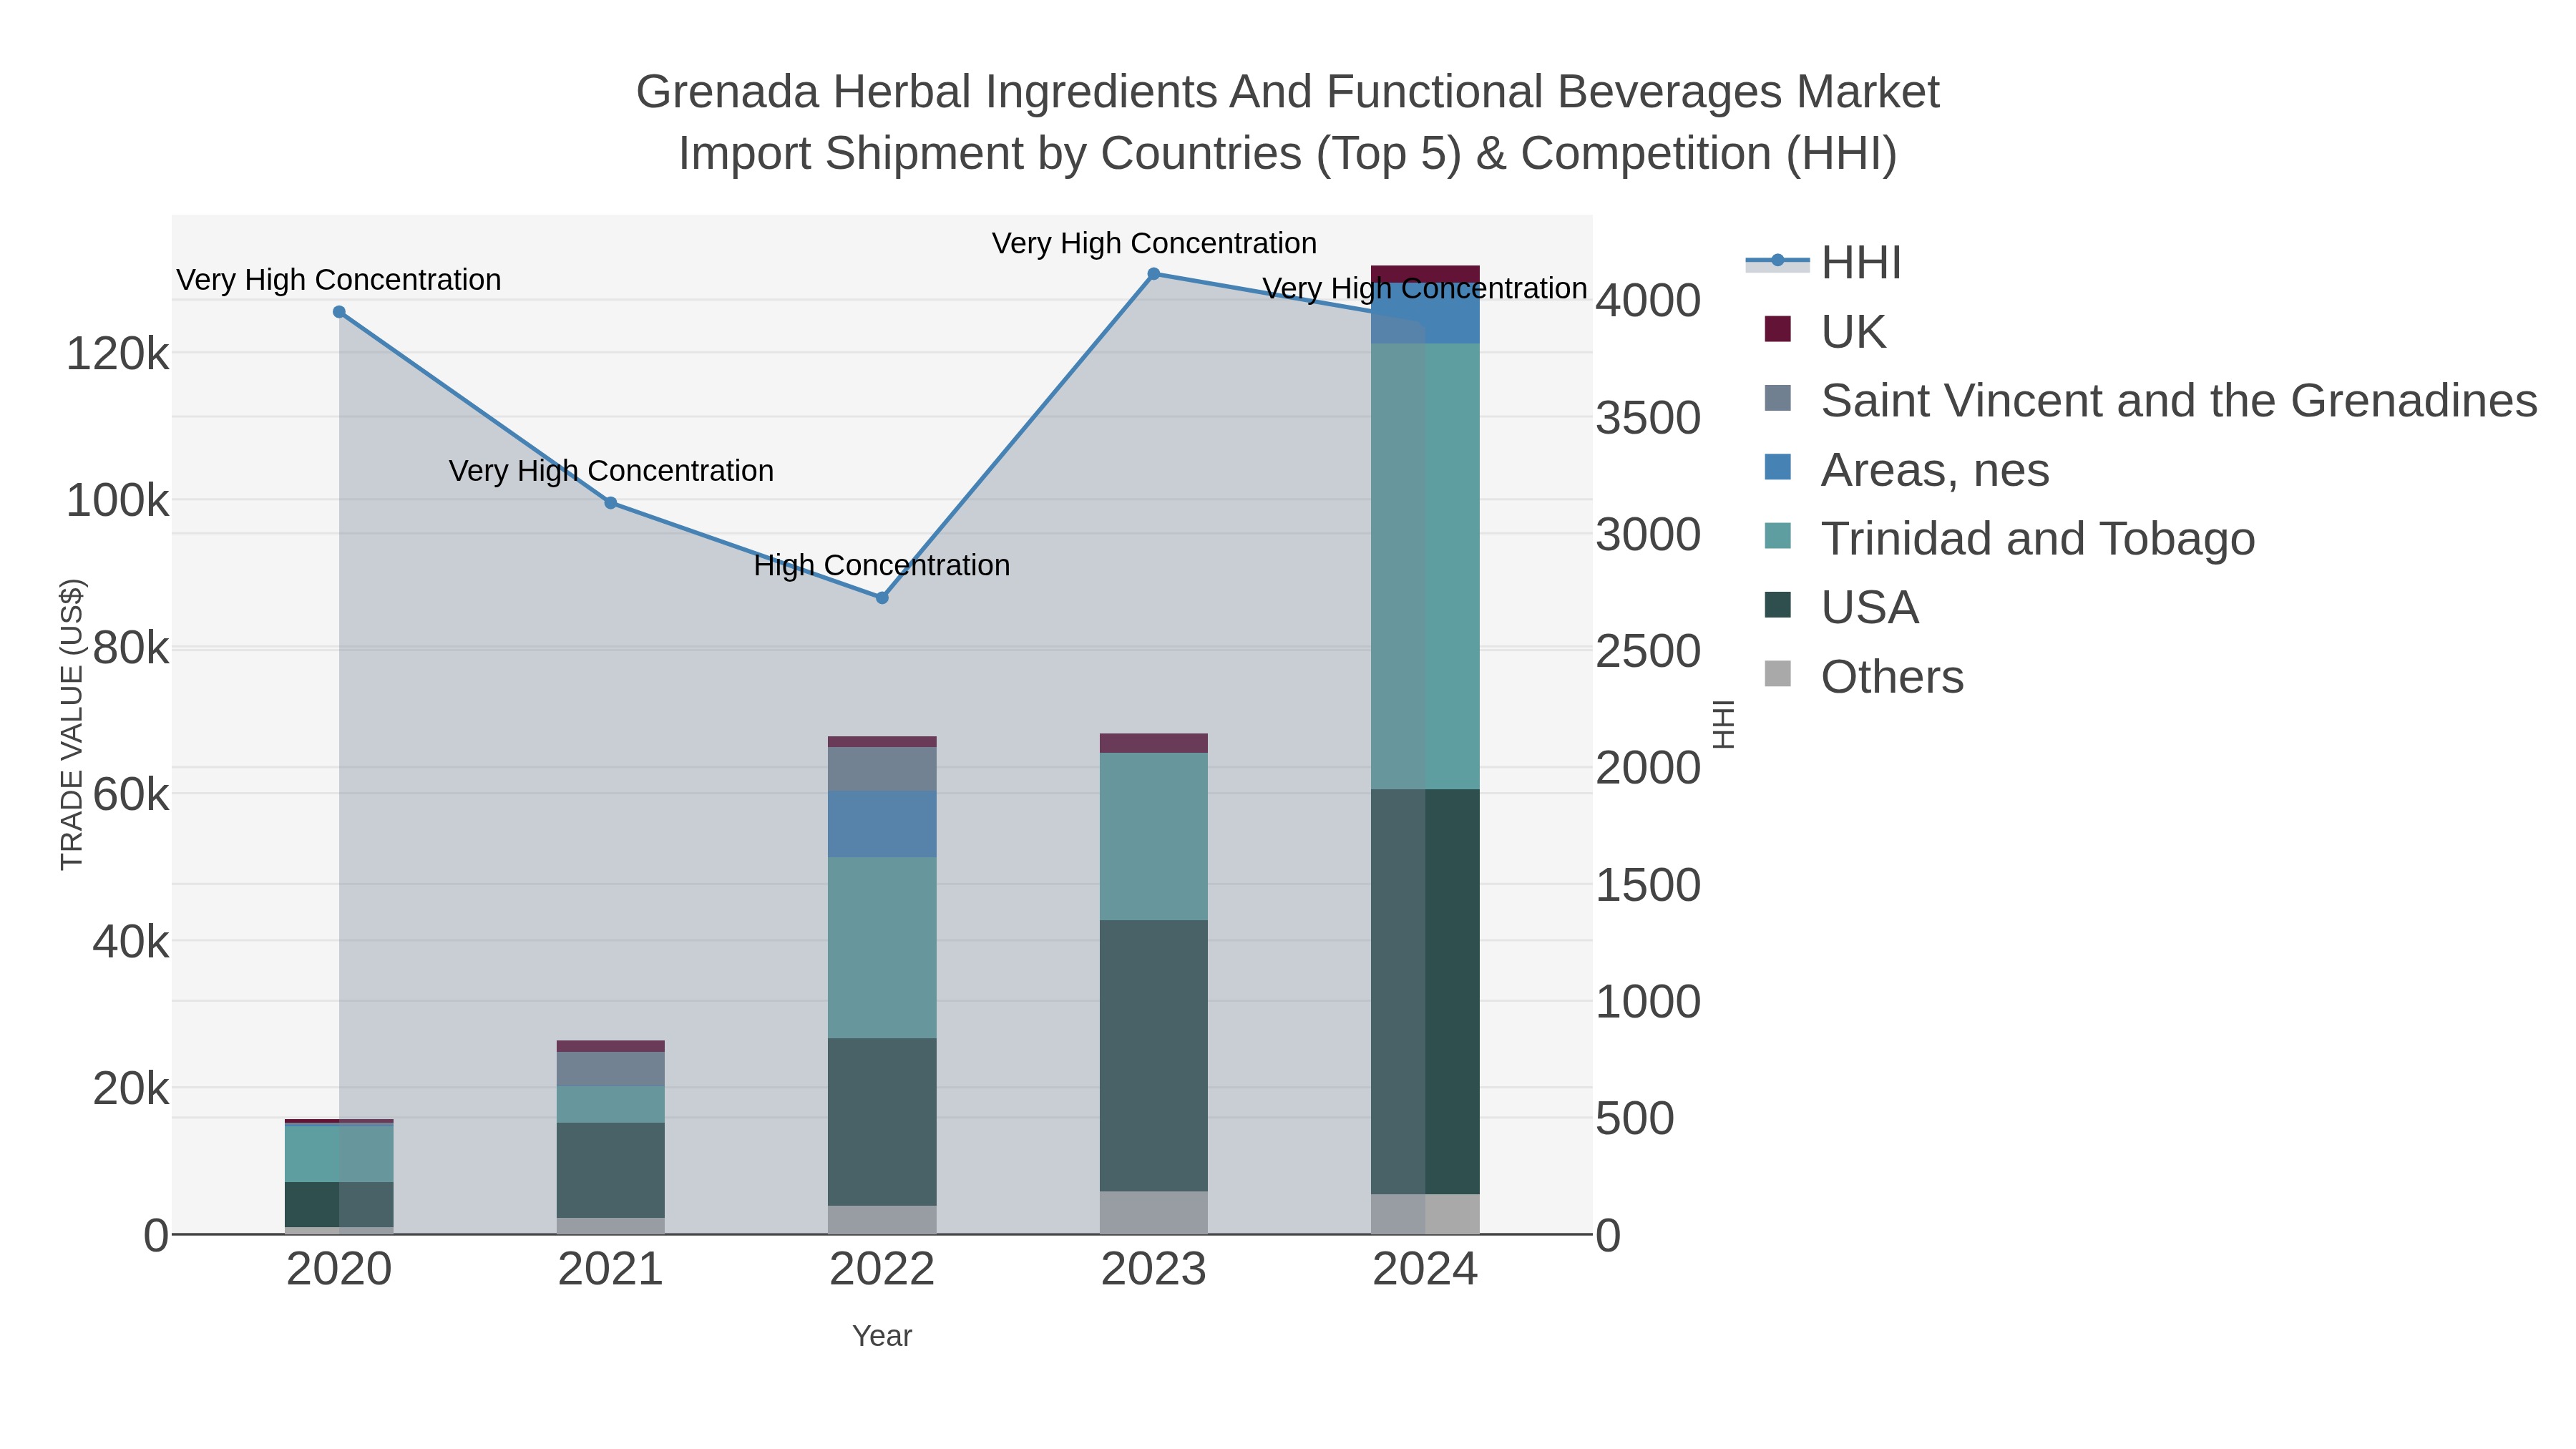Click the 2024 Others bar segment
The width and height of the screenshot is (2576, 1449).
1425,1214
